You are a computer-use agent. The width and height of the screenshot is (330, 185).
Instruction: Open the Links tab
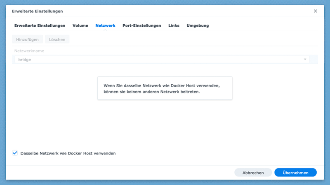tap(174, 25)
